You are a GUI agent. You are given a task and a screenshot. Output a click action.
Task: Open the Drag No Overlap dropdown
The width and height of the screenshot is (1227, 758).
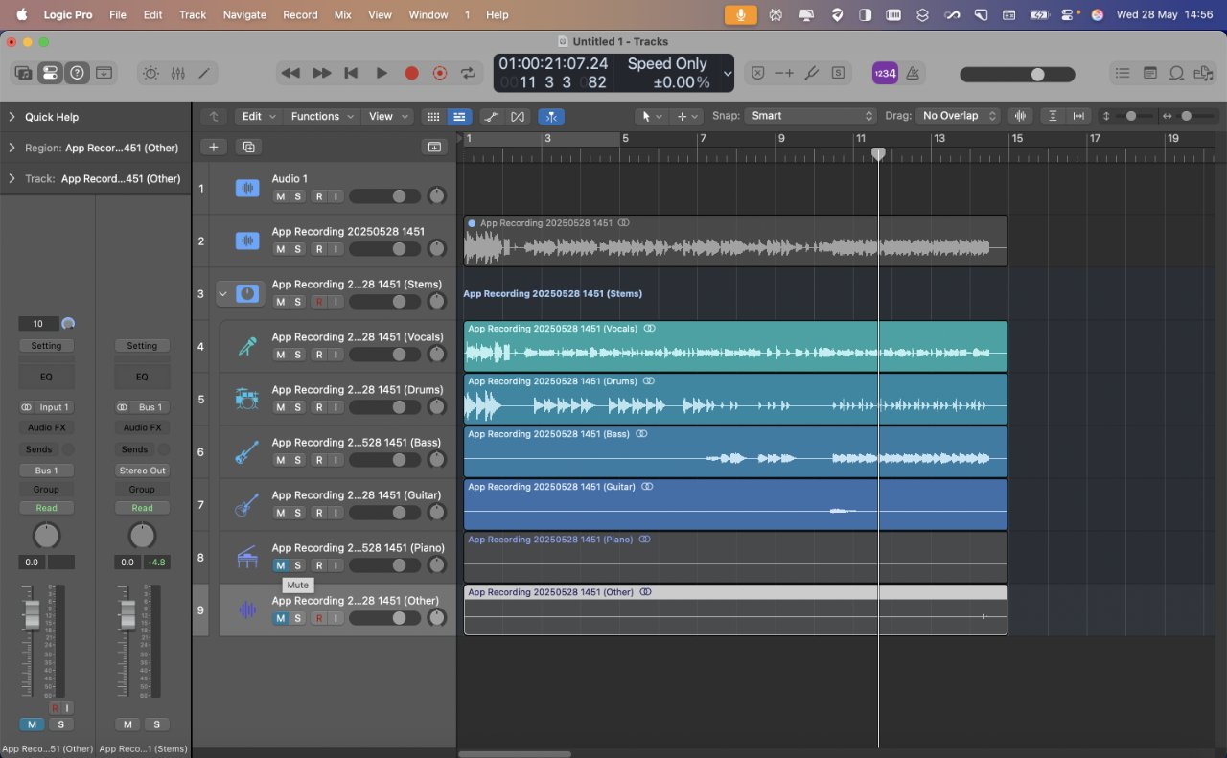pyautogui.click(x=957, y=116)
